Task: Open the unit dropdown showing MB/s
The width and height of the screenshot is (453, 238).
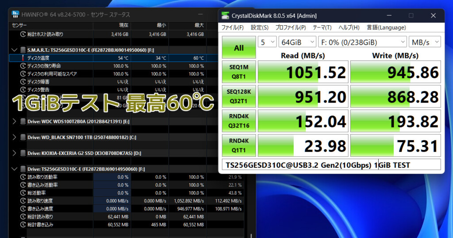Action: [x=425, y=42]
